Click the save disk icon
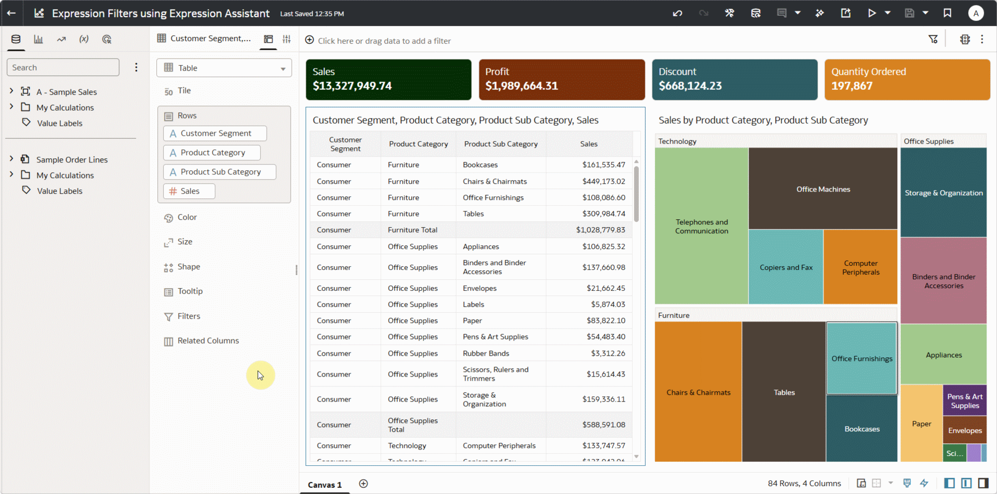The height and width of the screenshot is (494, 997). [910, 13]
